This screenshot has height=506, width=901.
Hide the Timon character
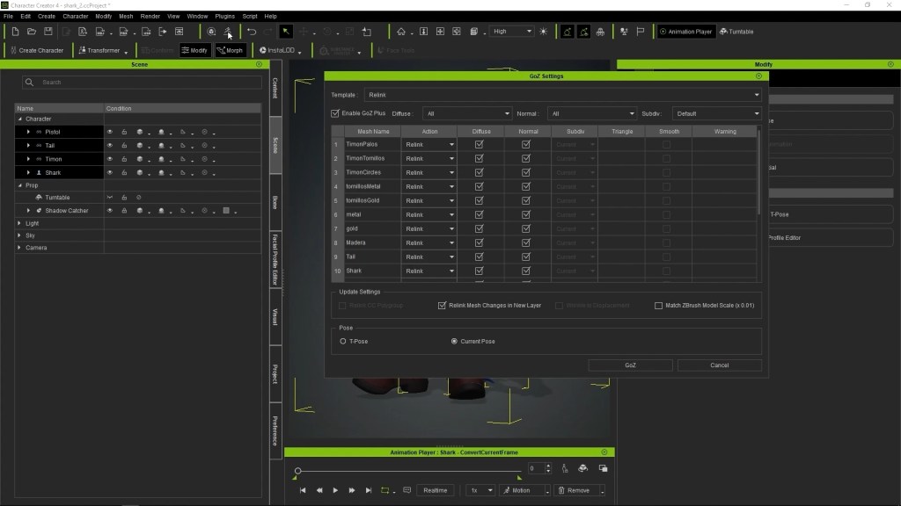click(x=110, y=159)
